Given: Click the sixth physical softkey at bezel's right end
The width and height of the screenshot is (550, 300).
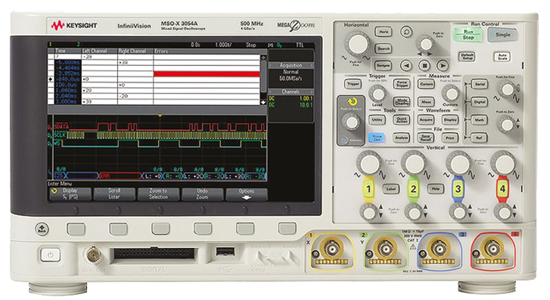Looking at the screenshot, I should tap(287, 228).
